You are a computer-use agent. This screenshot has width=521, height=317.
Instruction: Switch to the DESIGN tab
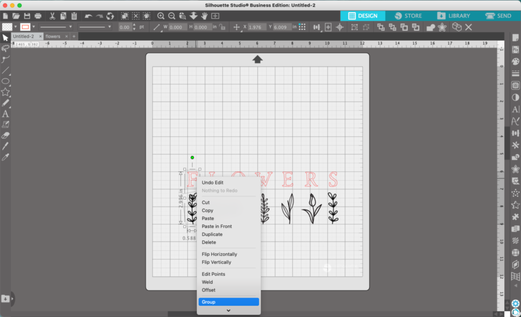point(363,16)
